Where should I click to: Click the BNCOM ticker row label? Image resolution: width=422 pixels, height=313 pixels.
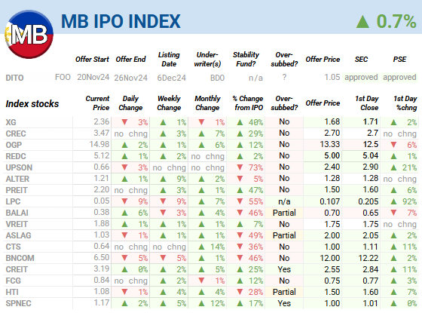(x=20, y=258)
